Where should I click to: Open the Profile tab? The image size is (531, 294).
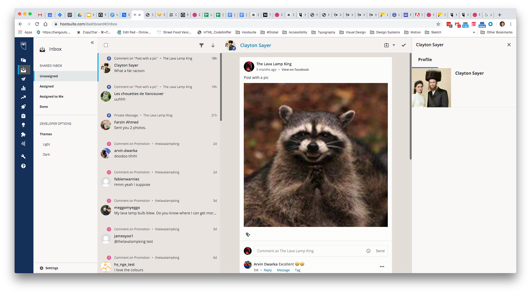tap(425, 60)
